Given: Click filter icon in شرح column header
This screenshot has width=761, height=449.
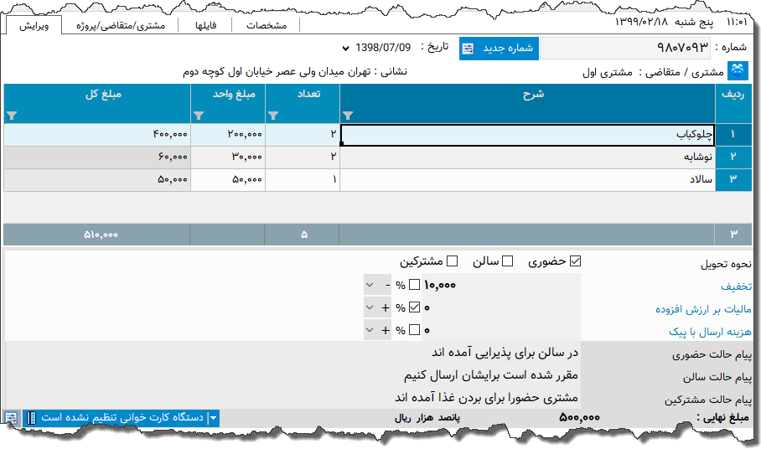Looking at the screenshot, I should (348, 116).
